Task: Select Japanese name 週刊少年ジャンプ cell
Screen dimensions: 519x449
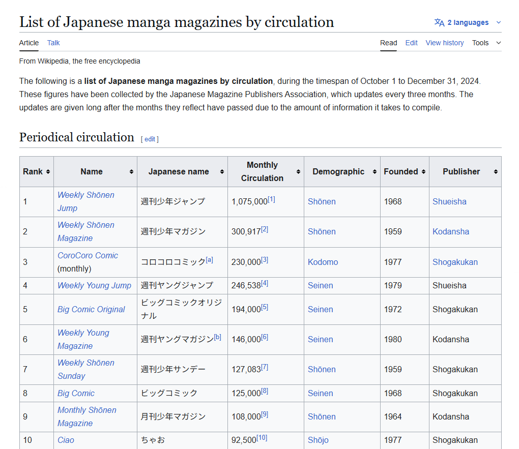Action: click(x=182, y=202)
